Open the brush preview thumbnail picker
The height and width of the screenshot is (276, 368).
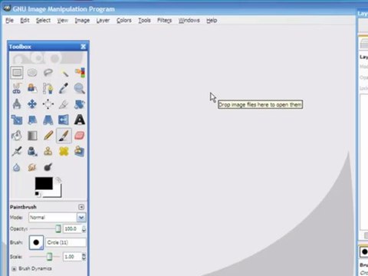pos(36,242)
